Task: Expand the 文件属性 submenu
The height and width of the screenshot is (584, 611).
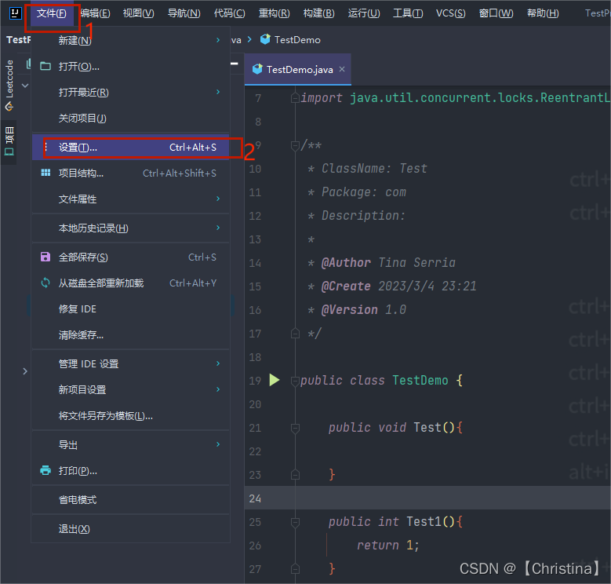Action: tap(218, 199)
